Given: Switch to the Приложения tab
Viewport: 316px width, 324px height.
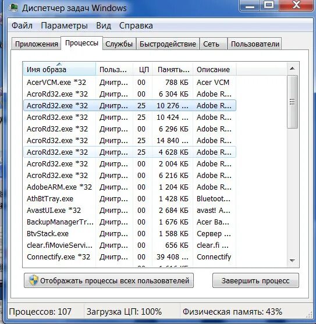Looking at the screenshot, I should (x=37, y=44).
